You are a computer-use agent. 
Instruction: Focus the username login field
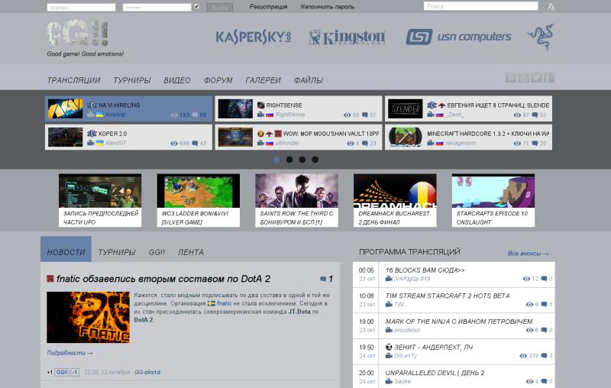point(81,8)
